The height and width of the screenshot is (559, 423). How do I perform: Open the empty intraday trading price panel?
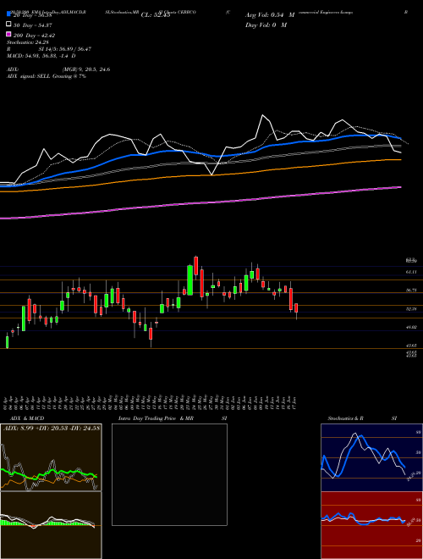[x=169, y=474]
